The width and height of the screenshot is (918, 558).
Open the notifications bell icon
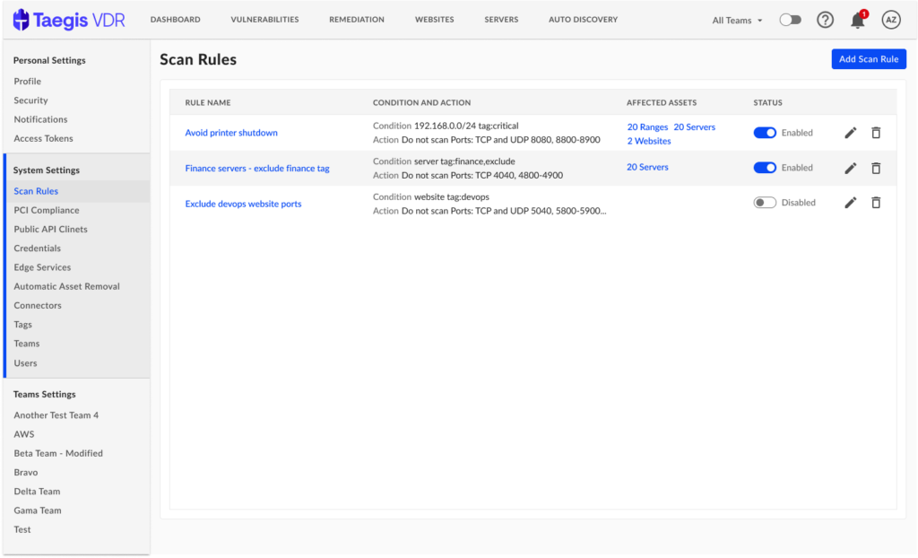[858, 20]
